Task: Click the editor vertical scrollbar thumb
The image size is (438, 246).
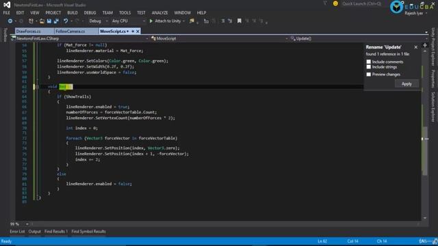Action: point(424,151)
